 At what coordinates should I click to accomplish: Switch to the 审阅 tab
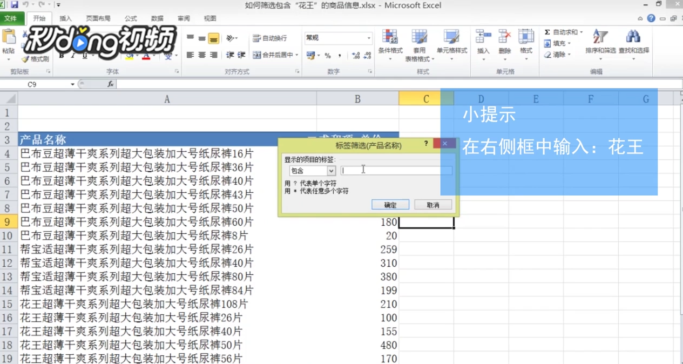pyautogui.click(x=184, y=18)
